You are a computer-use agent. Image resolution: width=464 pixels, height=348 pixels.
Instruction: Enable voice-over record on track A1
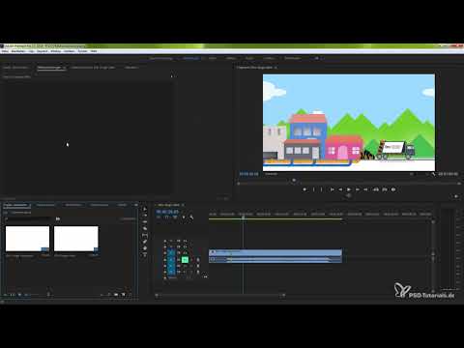[x=198, y=260]
